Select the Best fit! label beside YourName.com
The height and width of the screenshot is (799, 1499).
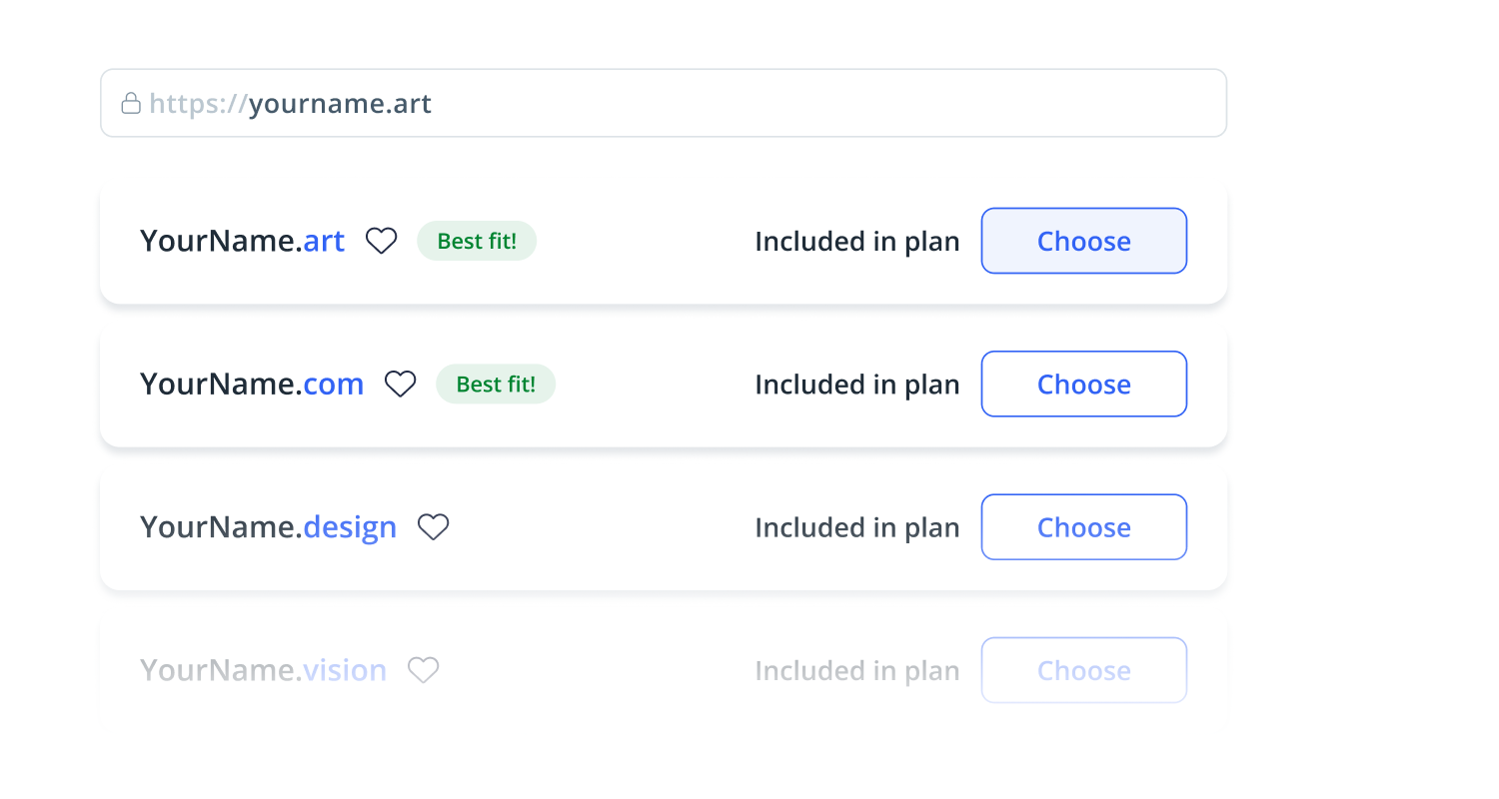coord(496,384)
